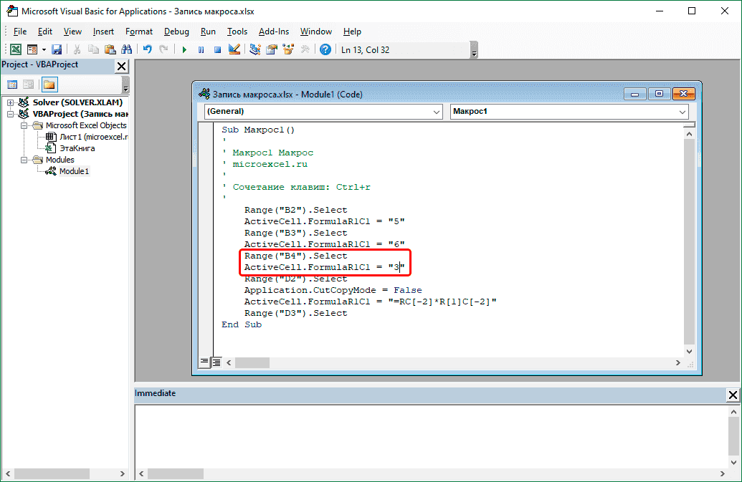Switch to Procedure View at code window bottom
The height and width of the screenshot is (482, 742).
(205, 363)
